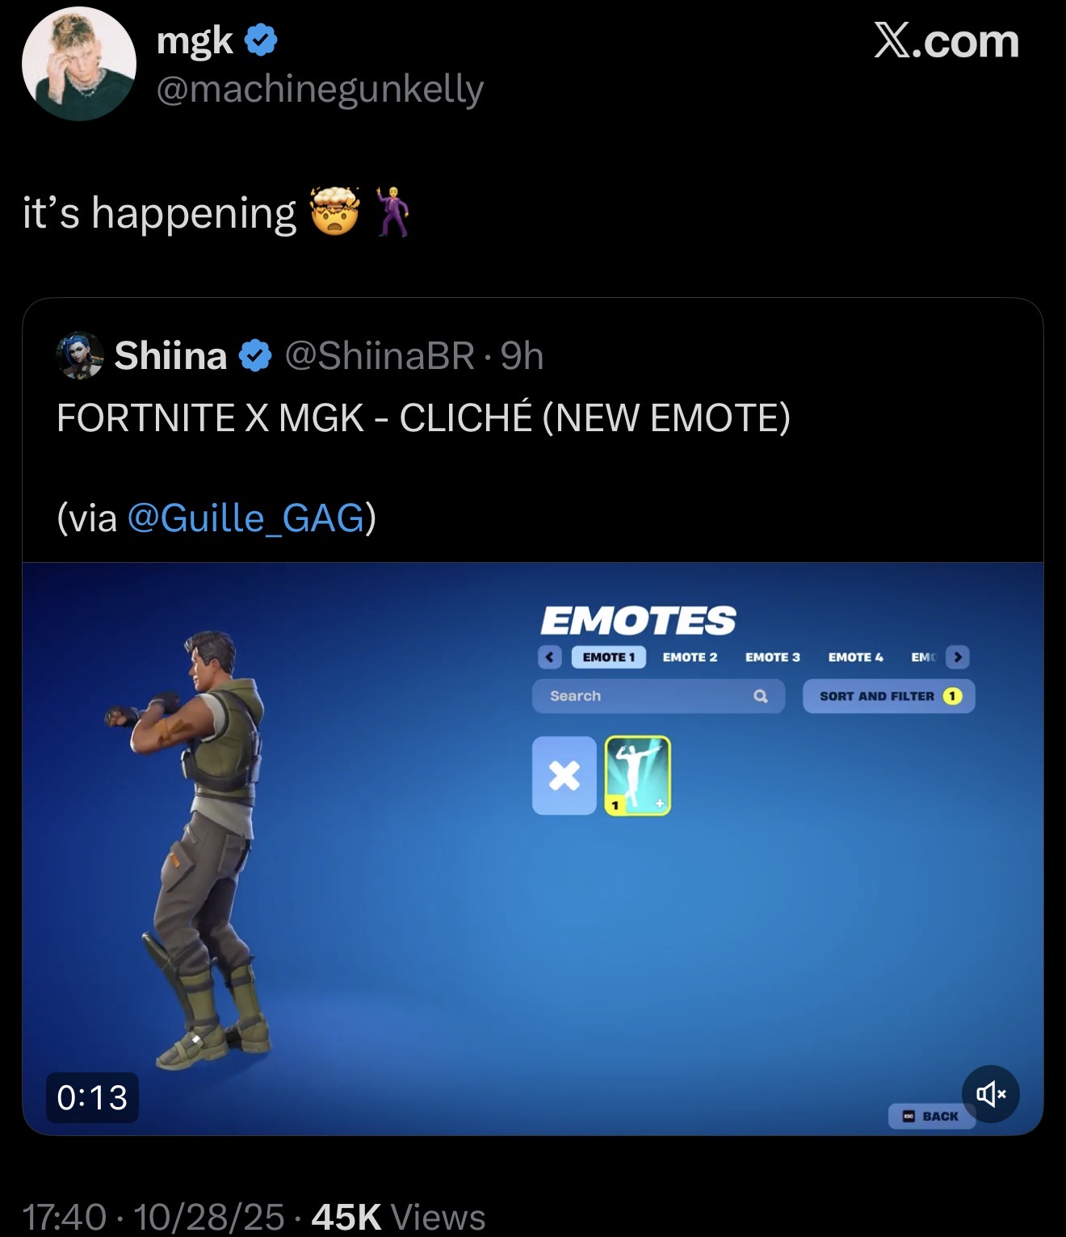Open Shiina's small avatar in quoted post
Image resolution: width=1066 pixels, height=1237 pixels.
[80, 355]
